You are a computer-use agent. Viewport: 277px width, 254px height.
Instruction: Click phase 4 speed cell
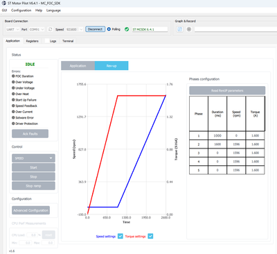pyautogui.click(x=236, y=162)
